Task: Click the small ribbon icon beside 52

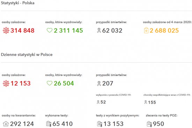Action: click(98, 102)
